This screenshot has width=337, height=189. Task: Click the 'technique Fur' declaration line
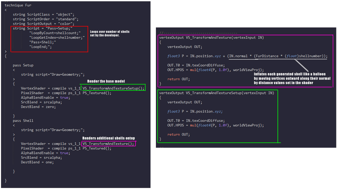[x=18, y=5]
